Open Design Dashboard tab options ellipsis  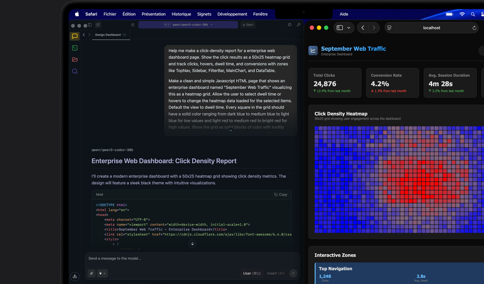(x=124, y=35)
